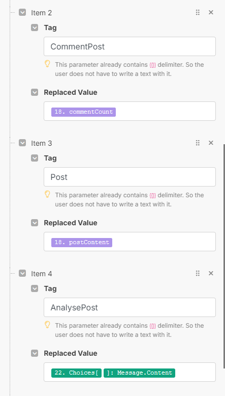The height and width of the screenshot is (396, 225).
Task: Remove Item 3 with its X icon
Action: coord(211,143)
